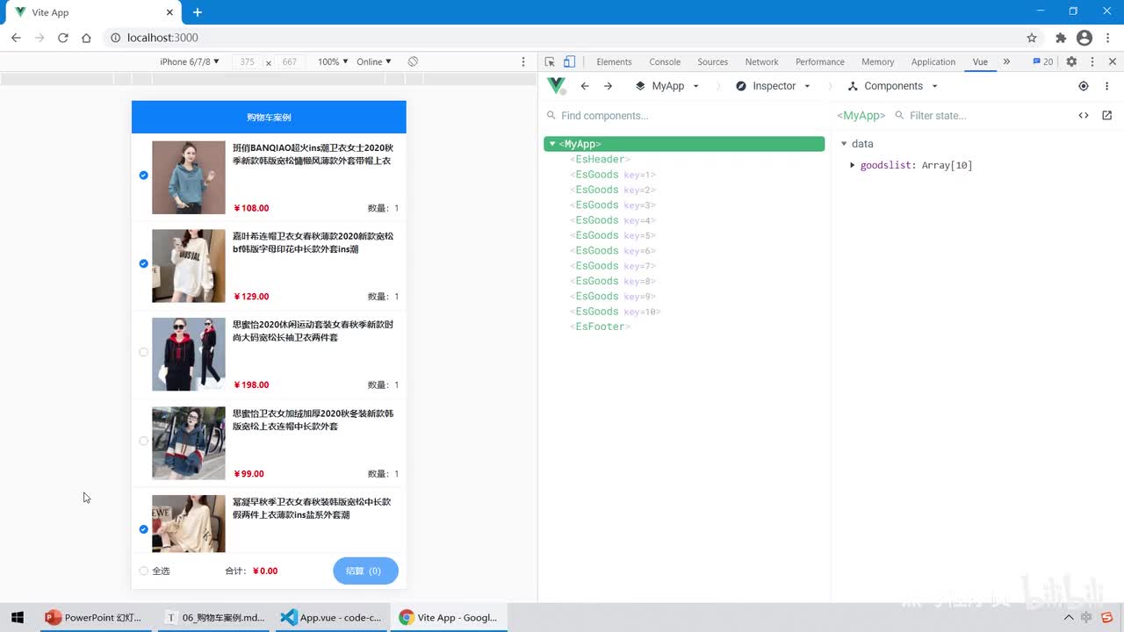Image resolution: width=1124 pixels, height=632 pixels.
Task: Open PowerPoint from the taskbar
Action: click(x=96, y=617)
